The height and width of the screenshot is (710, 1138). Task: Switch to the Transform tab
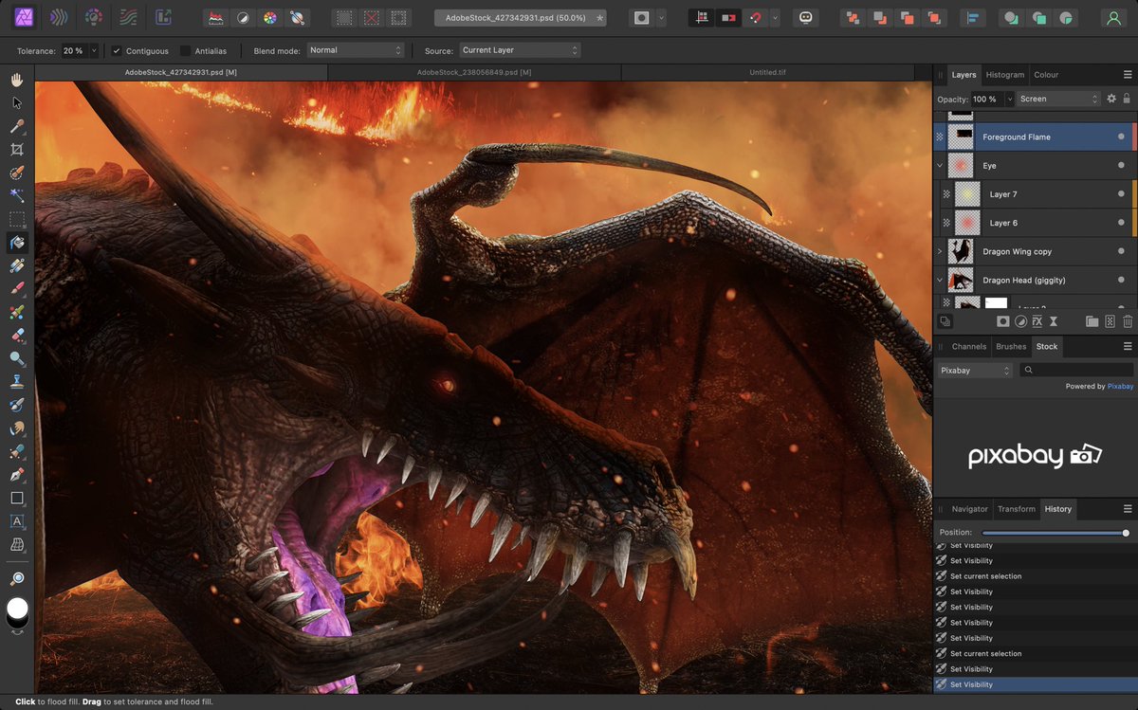tap(1017, 509)
